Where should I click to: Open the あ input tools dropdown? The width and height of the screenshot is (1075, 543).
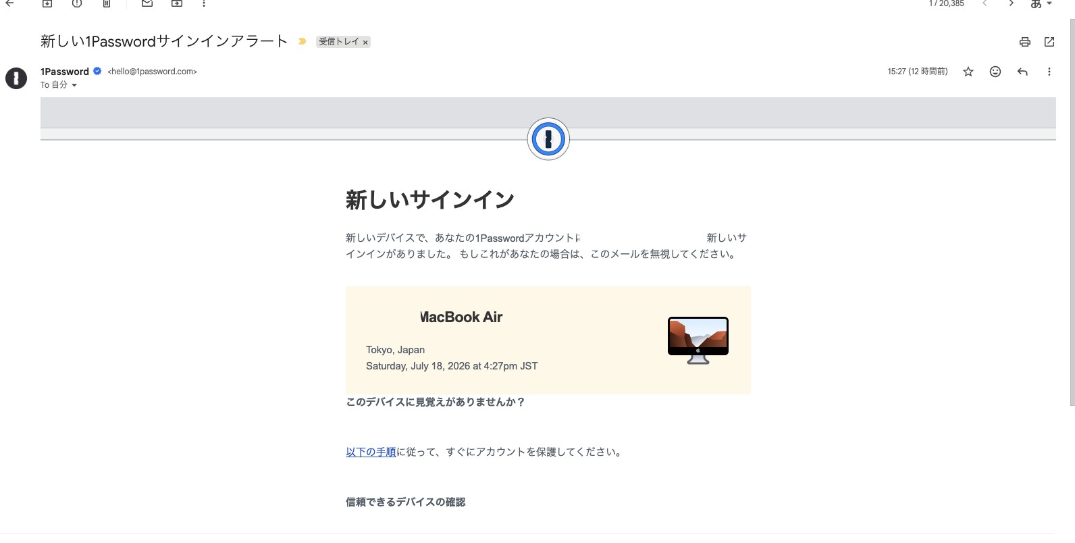pos(1041,4)
